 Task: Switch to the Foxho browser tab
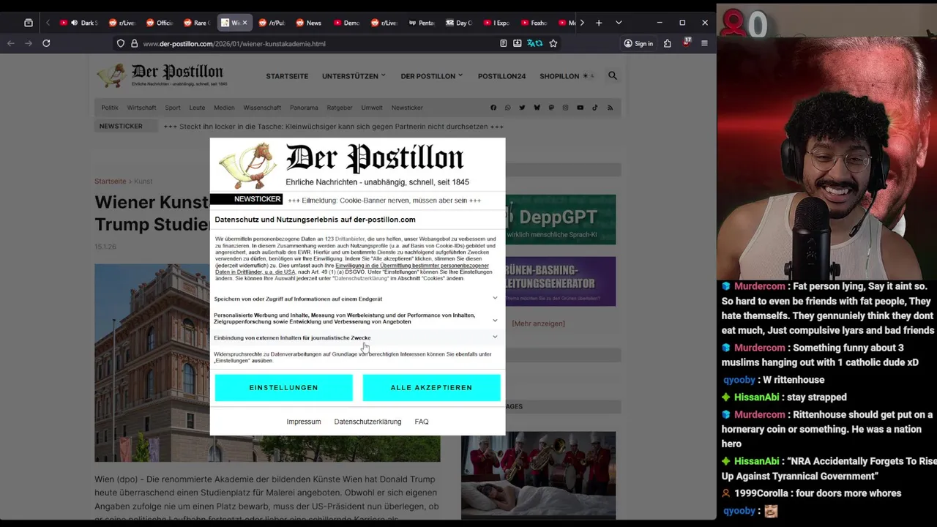coord(533,23)
